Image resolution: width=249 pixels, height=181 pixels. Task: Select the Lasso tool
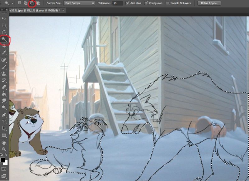click(4, 32)
